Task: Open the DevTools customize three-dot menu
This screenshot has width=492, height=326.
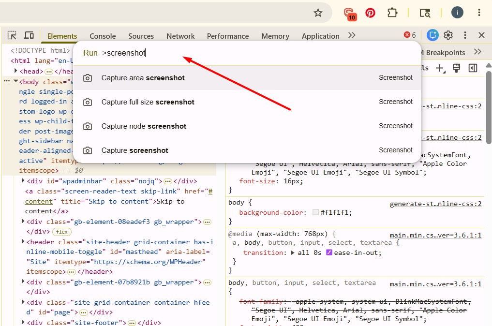Action: 465,35
